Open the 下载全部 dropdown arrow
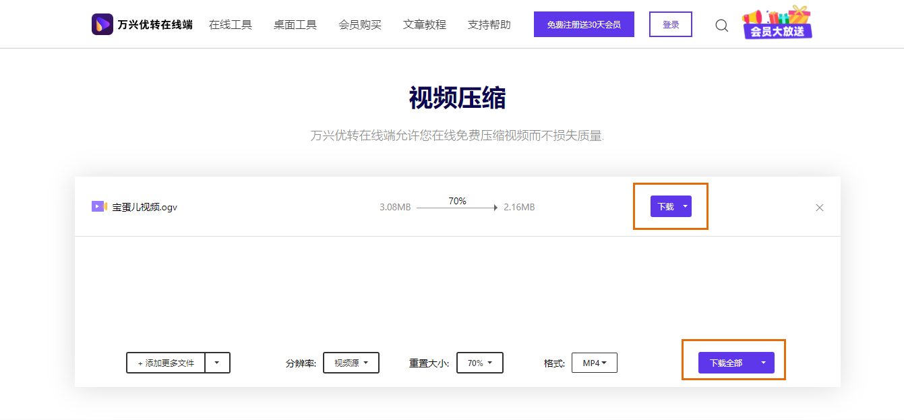Screen dimensions: 904x420 coord(762,363)
